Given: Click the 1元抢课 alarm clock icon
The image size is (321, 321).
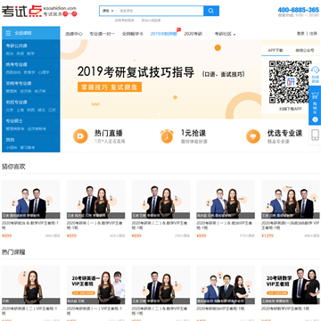Looking at the screenshot, I should (x=167, y=136).
